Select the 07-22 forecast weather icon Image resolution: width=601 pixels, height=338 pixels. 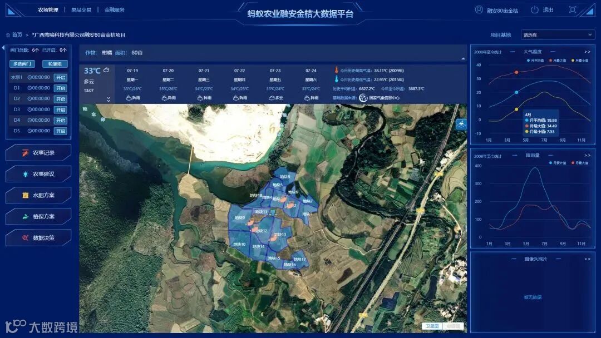coord(236,98)
